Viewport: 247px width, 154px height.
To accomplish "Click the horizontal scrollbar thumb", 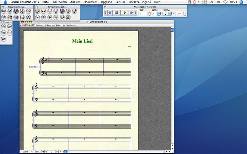I will 65,151.
